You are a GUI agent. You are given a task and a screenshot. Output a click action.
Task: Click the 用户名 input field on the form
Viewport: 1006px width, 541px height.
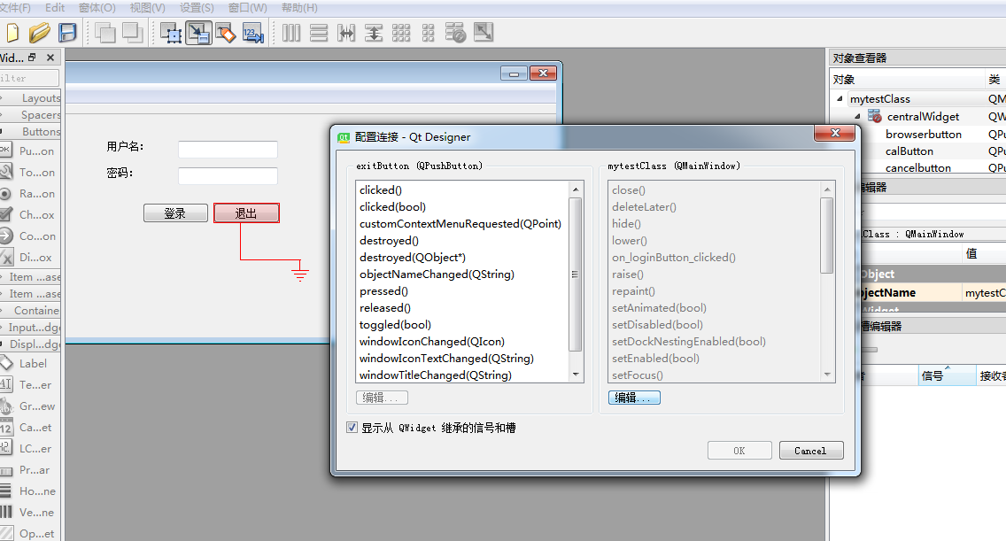228,149
